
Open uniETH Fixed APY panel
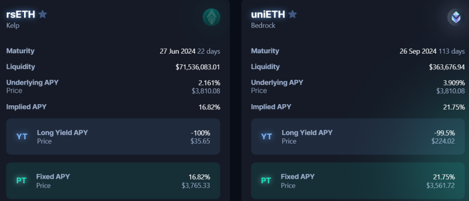click(358, 181)
